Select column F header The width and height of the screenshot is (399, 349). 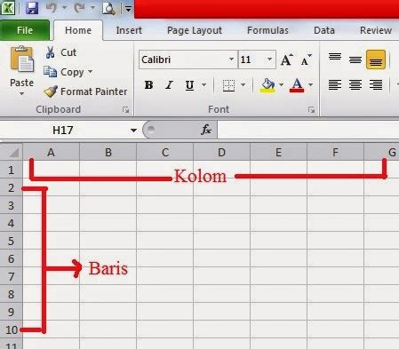tap(335, 152)
